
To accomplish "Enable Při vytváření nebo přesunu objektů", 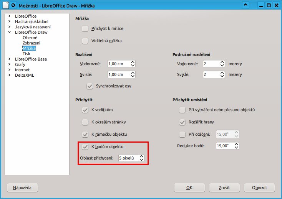I will [x=182, y=110].
